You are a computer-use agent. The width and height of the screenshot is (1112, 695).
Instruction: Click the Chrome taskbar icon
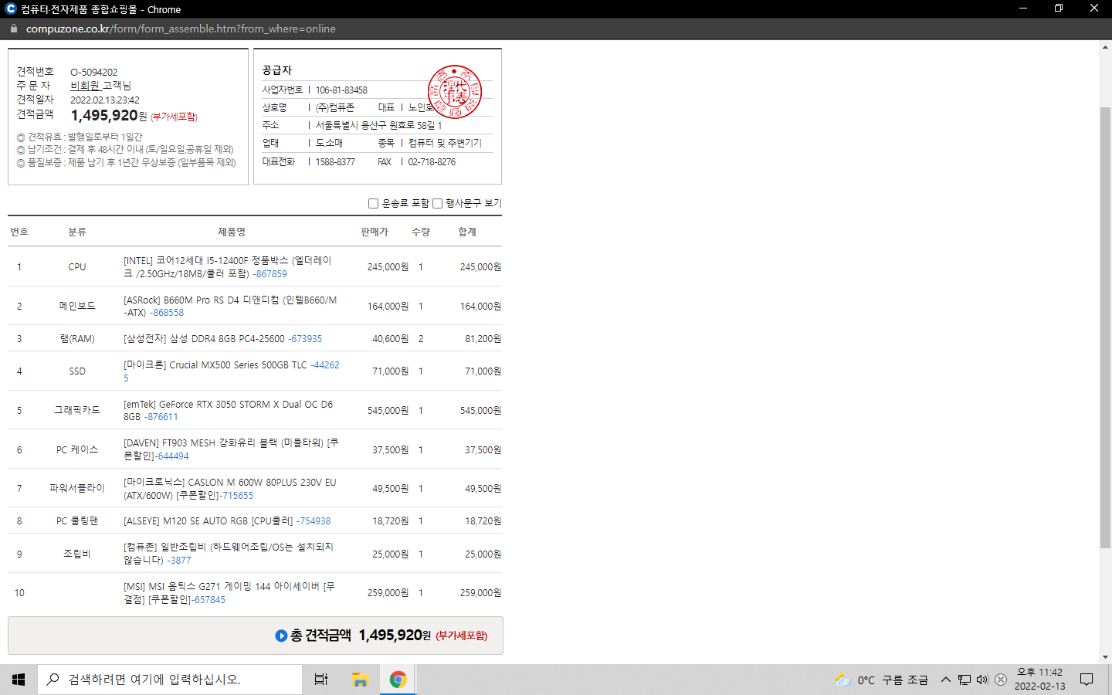(398, 680)
